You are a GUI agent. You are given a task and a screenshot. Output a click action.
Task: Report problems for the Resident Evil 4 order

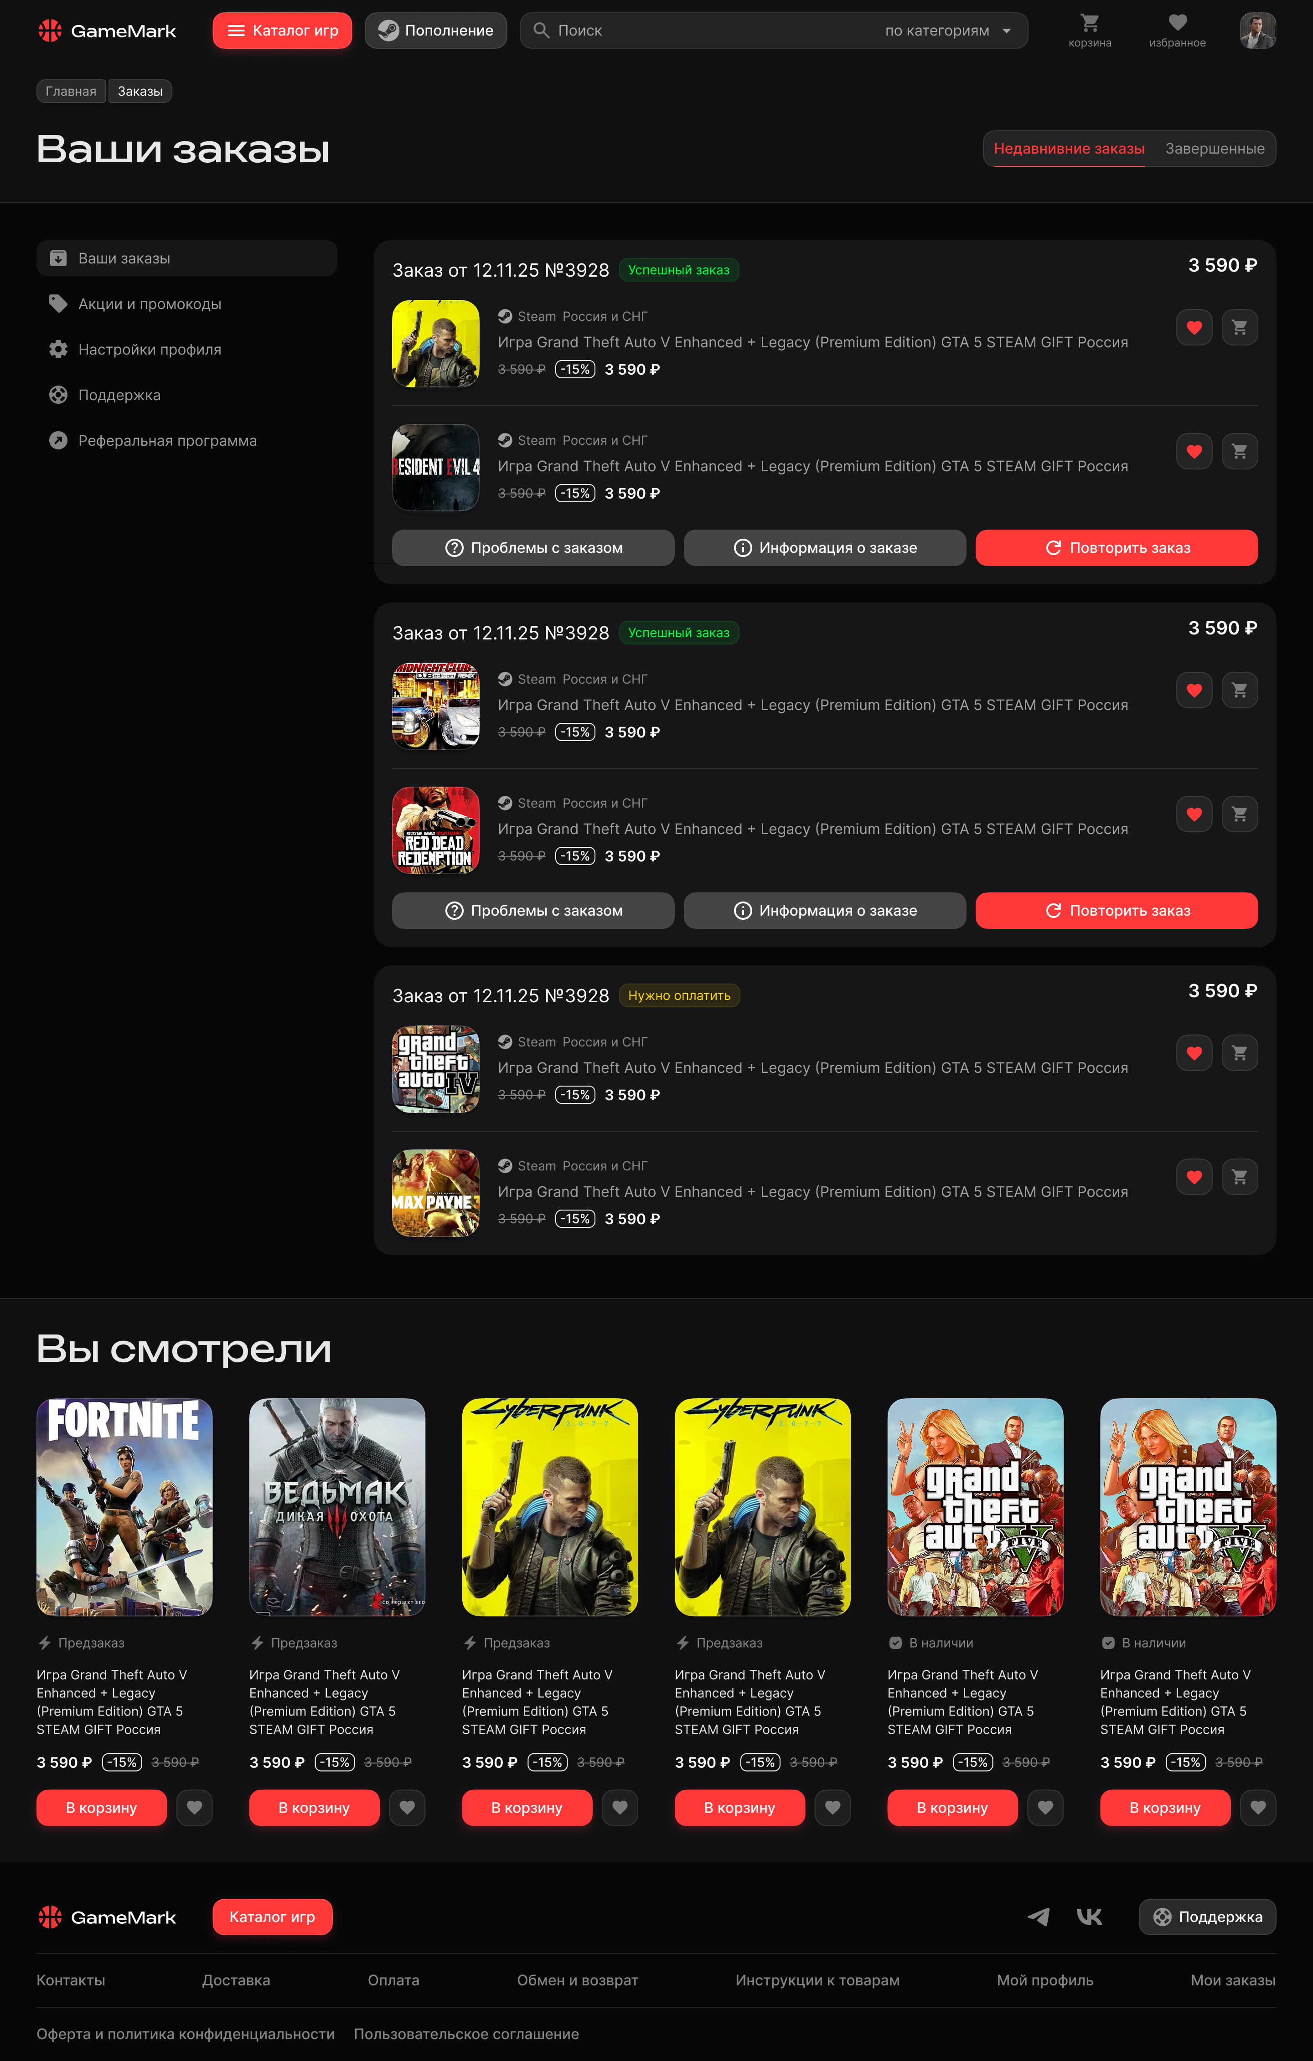(x=533, y=548)
